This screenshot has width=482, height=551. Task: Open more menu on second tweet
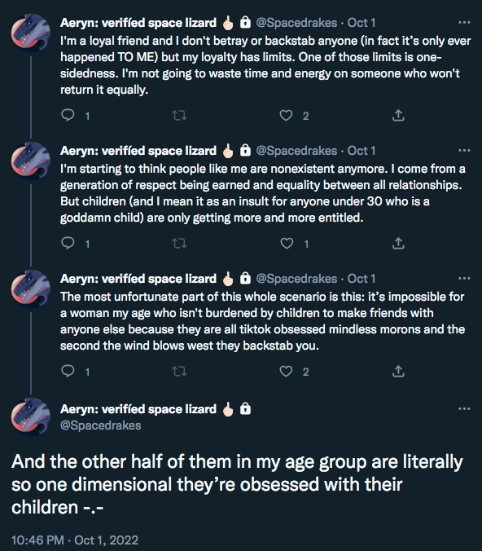pos(464,151)
